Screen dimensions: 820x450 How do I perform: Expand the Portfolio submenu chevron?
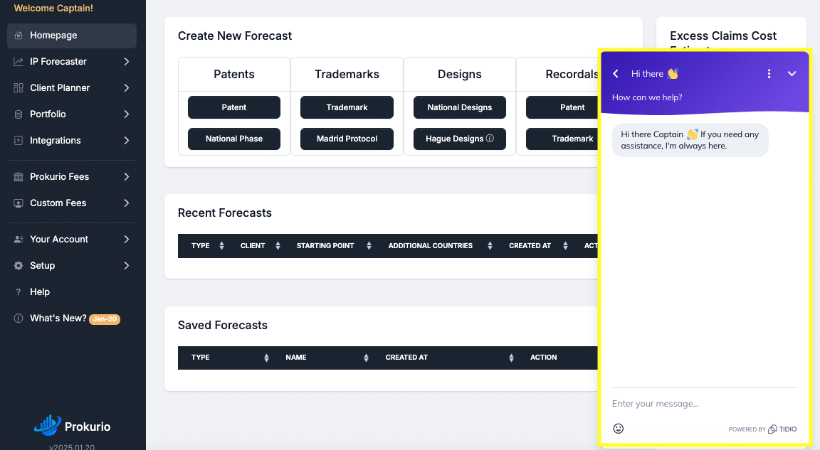pyautogui.click(x=127, y=114)
